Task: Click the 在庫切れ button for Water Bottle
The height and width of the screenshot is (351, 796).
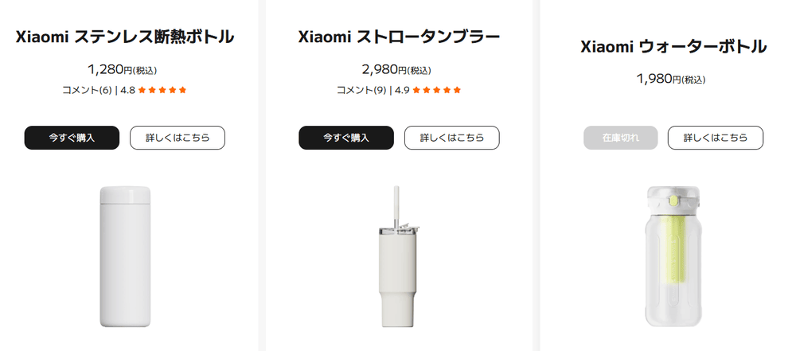Action: pos(621,138)
